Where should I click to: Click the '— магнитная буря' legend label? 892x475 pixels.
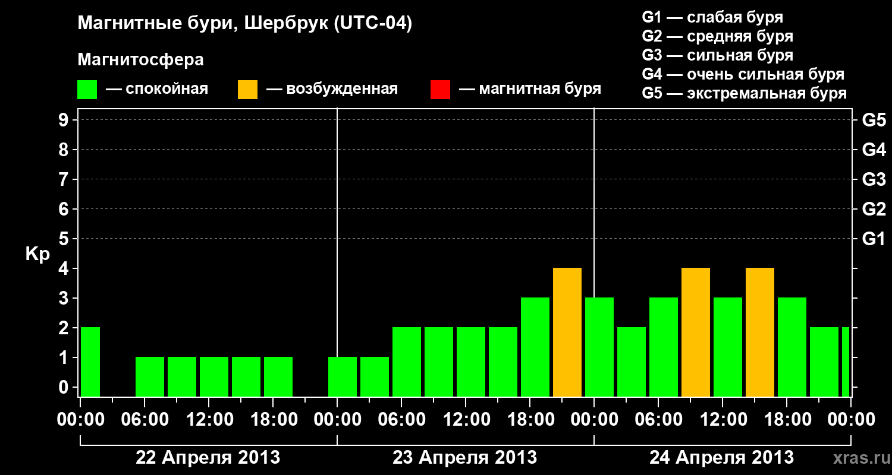coord(530,90)
